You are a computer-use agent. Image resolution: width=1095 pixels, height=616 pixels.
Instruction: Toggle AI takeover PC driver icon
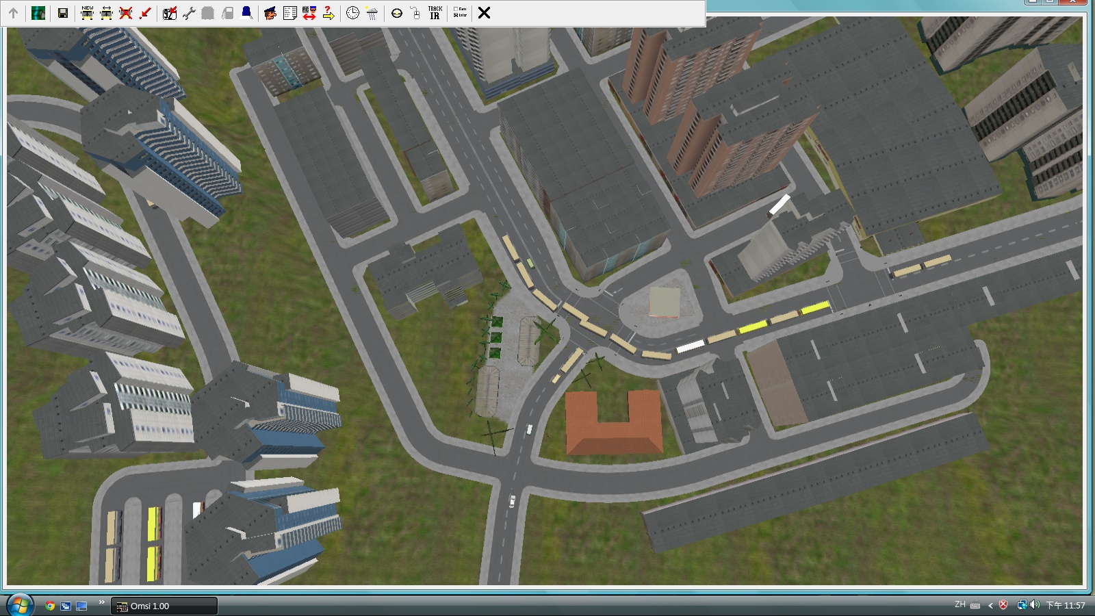(x=309, y=13)
